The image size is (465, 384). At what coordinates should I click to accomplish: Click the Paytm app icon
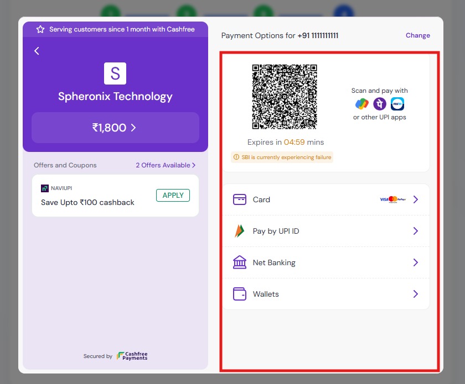click(x=397, y=104)
